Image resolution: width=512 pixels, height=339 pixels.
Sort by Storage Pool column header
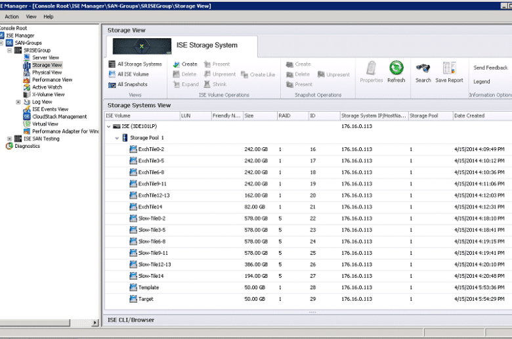tap(431, 116)
